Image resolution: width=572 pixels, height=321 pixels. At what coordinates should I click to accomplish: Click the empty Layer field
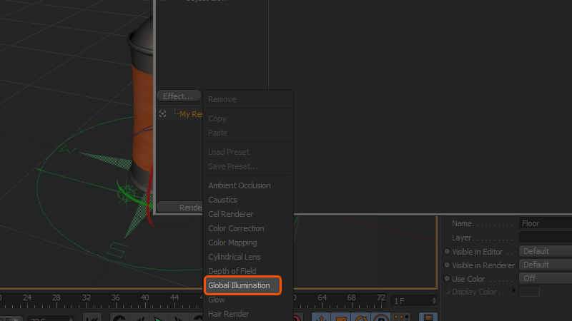point(545,237)
